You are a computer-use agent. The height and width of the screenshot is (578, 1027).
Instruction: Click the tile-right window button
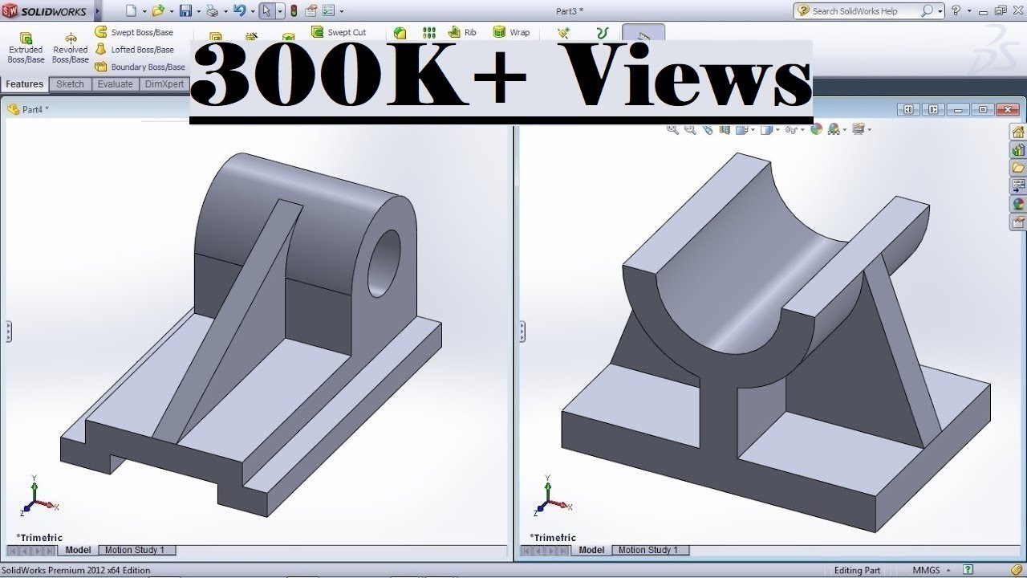(x=934, y=109)
